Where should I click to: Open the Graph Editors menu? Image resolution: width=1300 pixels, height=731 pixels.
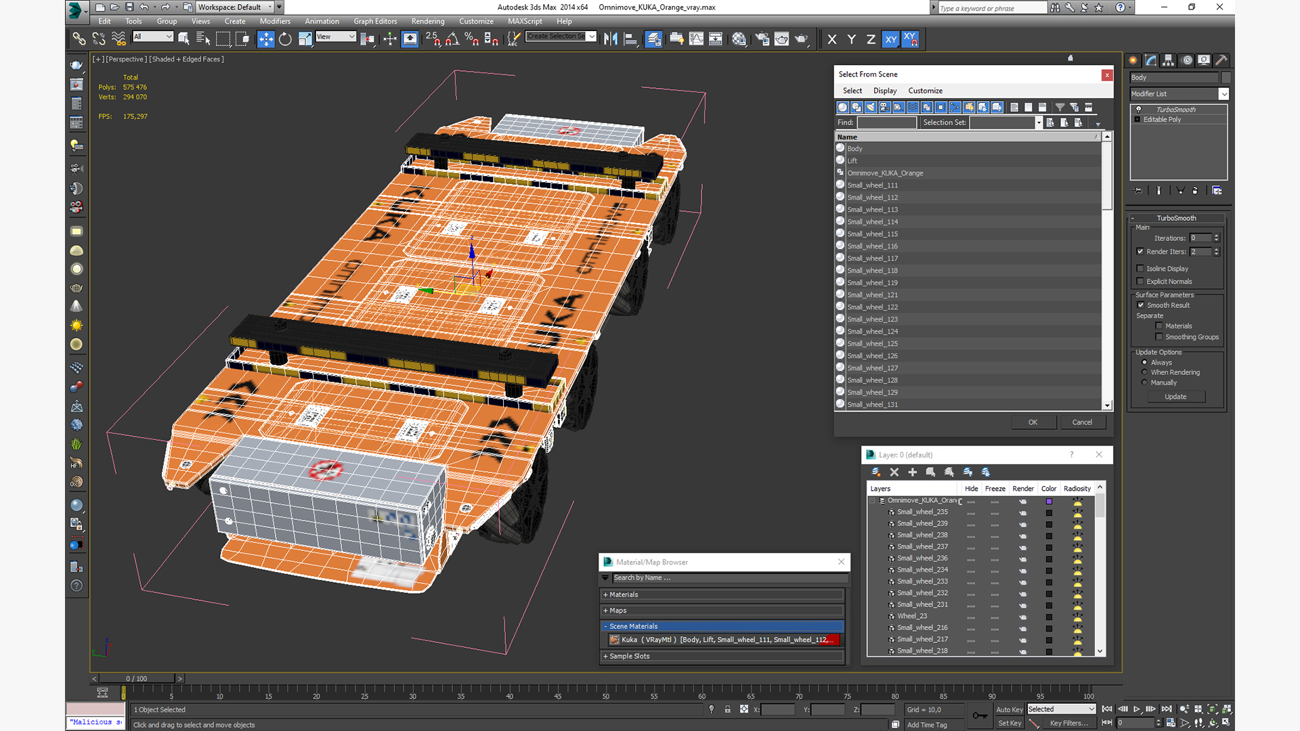click(x=375, y=22)
